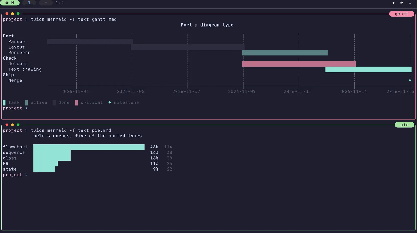
Task: Click the active legend color swatch
Action: pyautogui.click(x=26, y=103)
